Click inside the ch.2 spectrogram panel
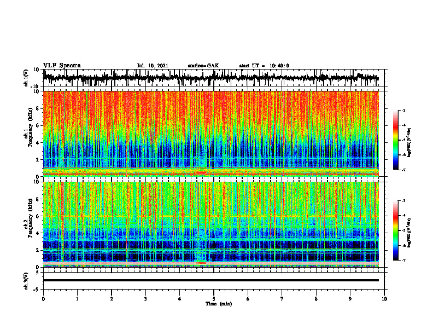433x335 pixels. [x=211, y=224]
